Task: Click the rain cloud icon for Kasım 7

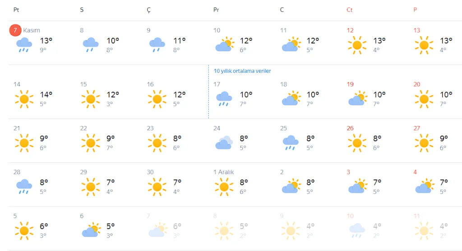Action: pos(24,45)
